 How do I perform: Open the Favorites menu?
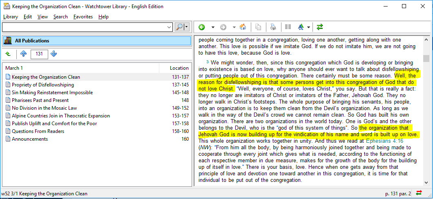point(83,17)
